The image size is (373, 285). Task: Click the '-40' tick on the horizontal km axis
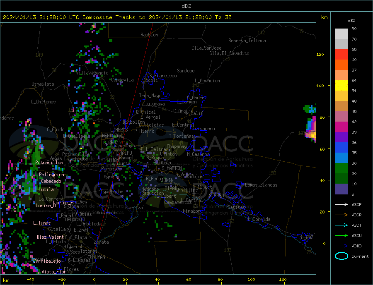(30, 279)
